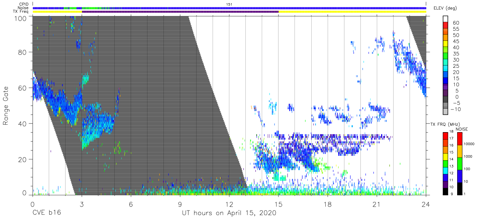Click y-axis tick label '80'
Screen dimensions: 479x221
[23, 52]
